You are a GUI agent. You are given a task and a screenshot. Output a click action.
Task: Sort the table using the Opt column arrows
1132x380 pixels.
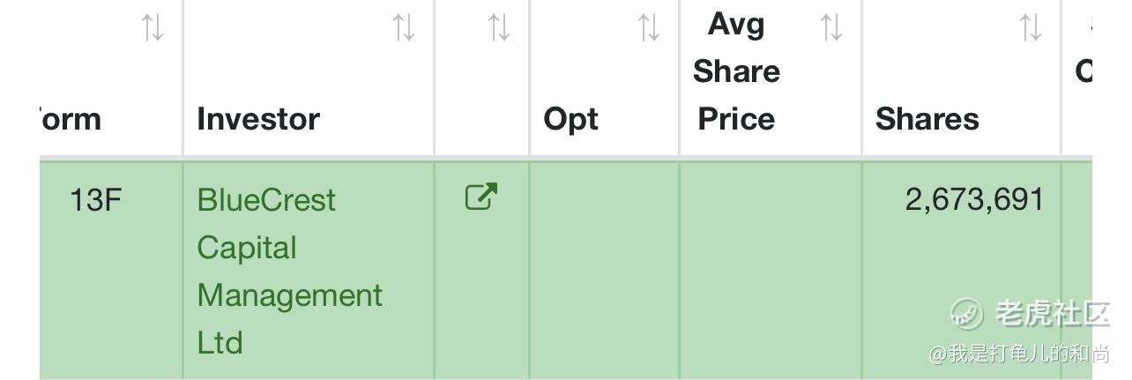coord(650,28)
